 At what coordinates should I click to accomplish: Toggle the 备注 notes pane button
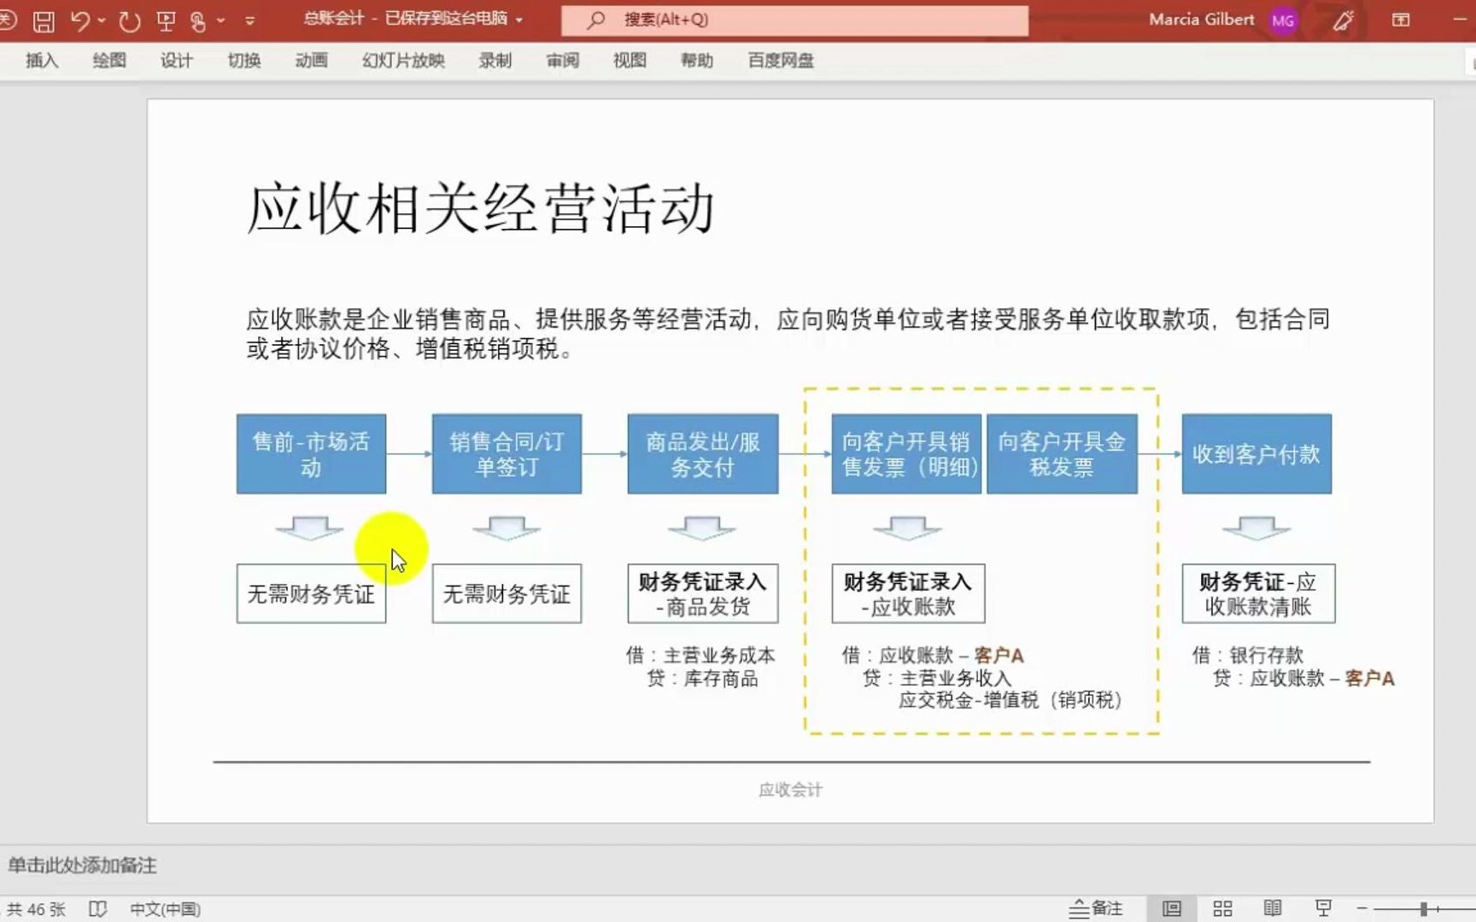pos(1096,908)
